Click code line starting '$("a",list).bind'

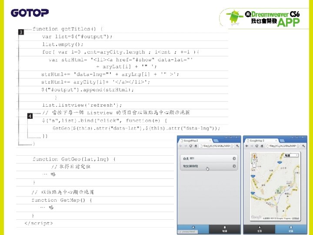(x=105, y=121)
